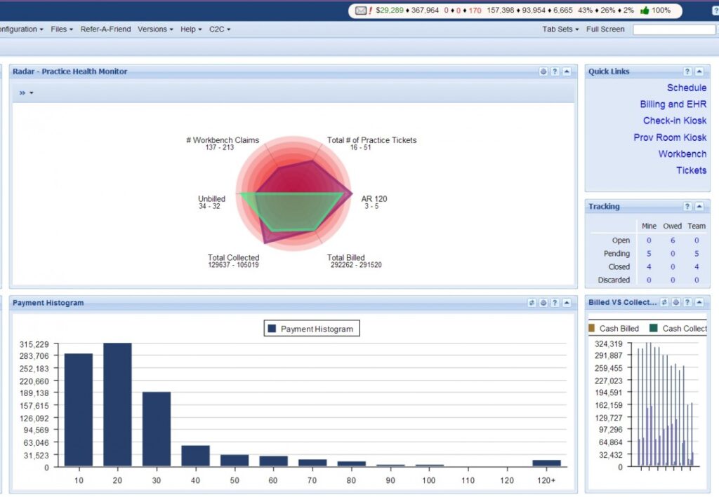Open help for Radar Practice Health Monitor
719x497 pixels.
click(x=555, y=72)
